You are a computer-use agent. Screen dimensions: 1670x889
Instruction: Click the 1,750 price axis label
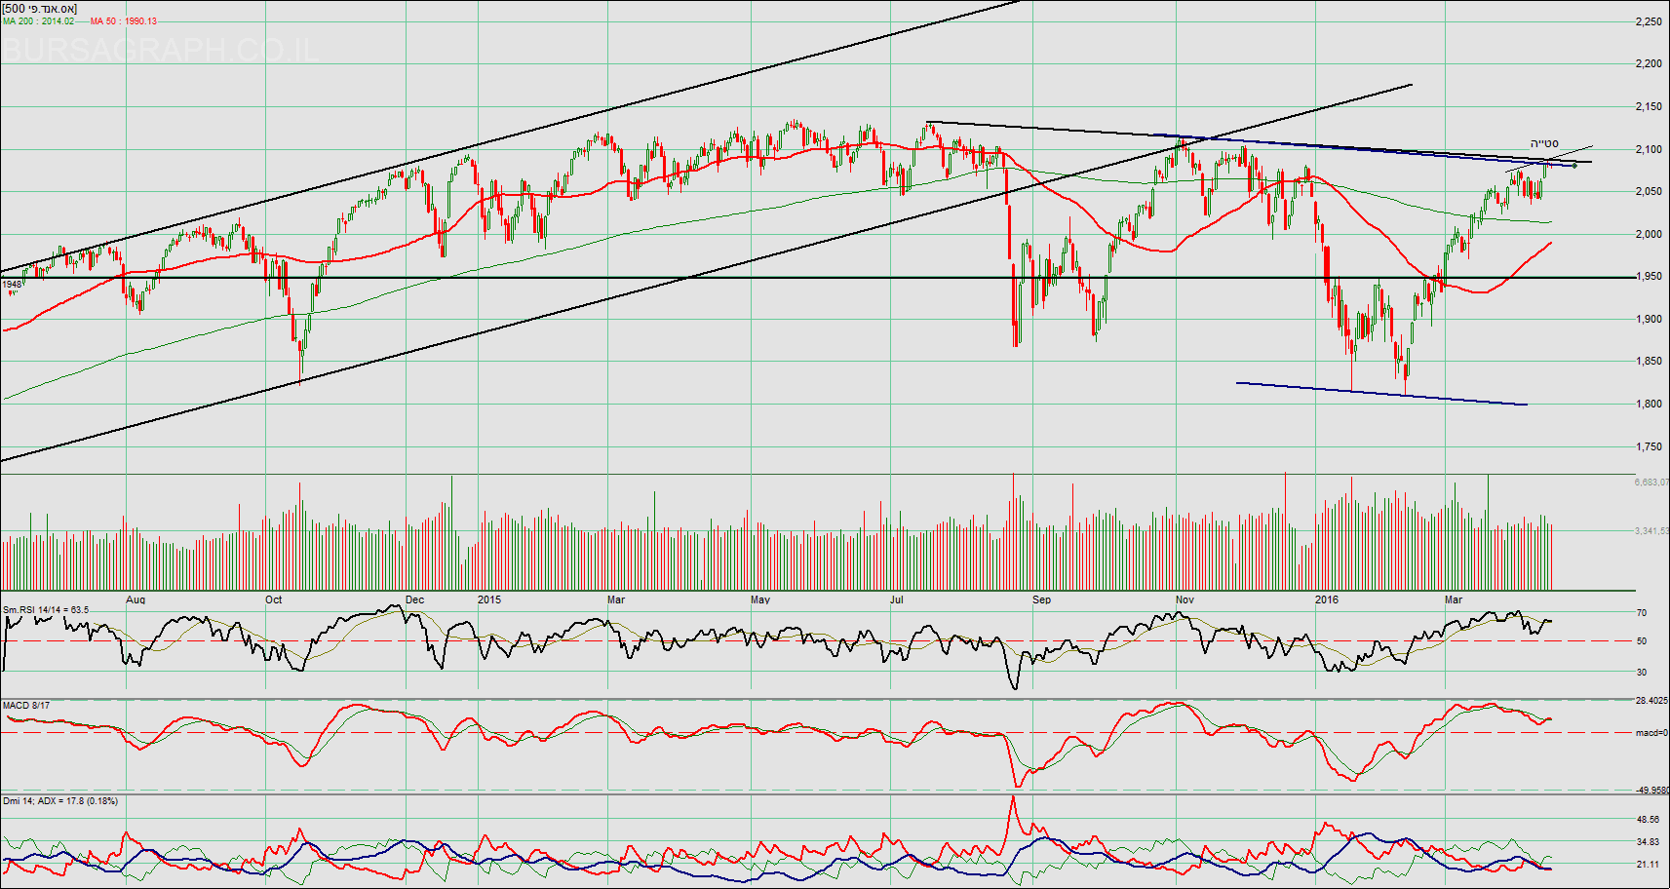(1649, 447)
